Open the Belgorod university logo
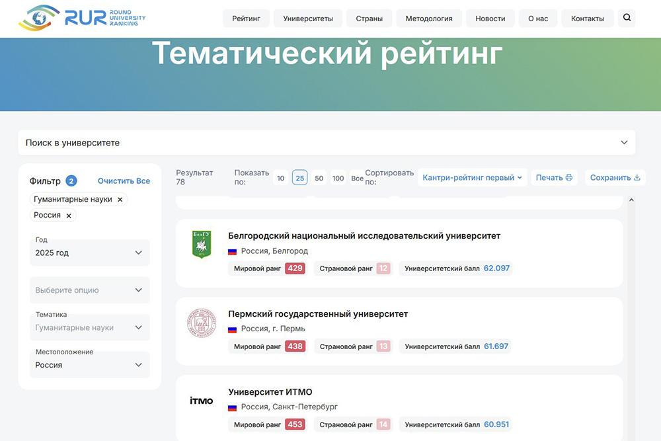The width and height of the screenshot is (661, 441). point(201,245)
